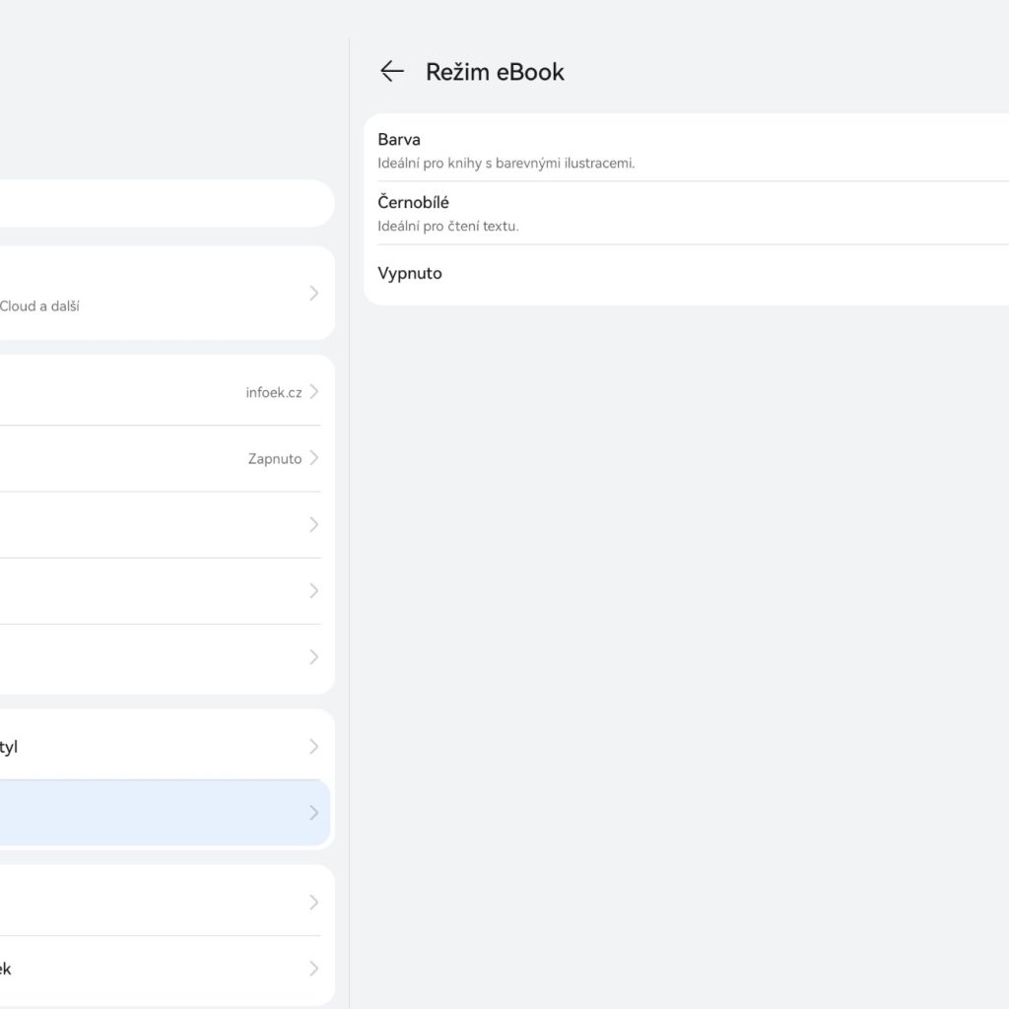Select the blue highlighted settings row
This screenshot has width=1009, height=1009.
point(163,813)
